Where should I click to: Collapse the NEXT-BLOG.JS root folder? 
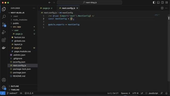tap(23, 13)
